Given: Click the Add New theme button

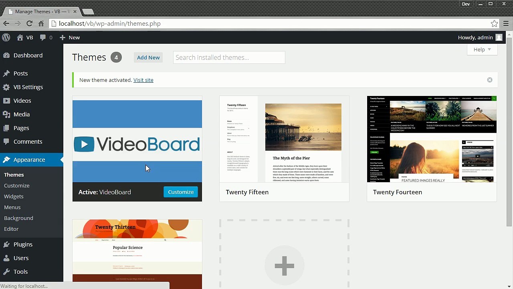Looking at the screenshot, I should (x=148, y=57).
